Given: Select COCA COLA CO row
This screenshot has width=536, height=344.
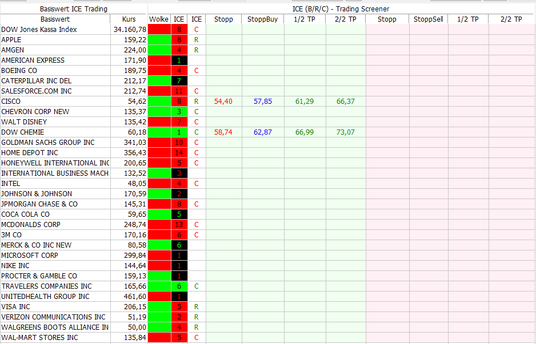Looking at the screenshot, I should [x=25, y=215].
